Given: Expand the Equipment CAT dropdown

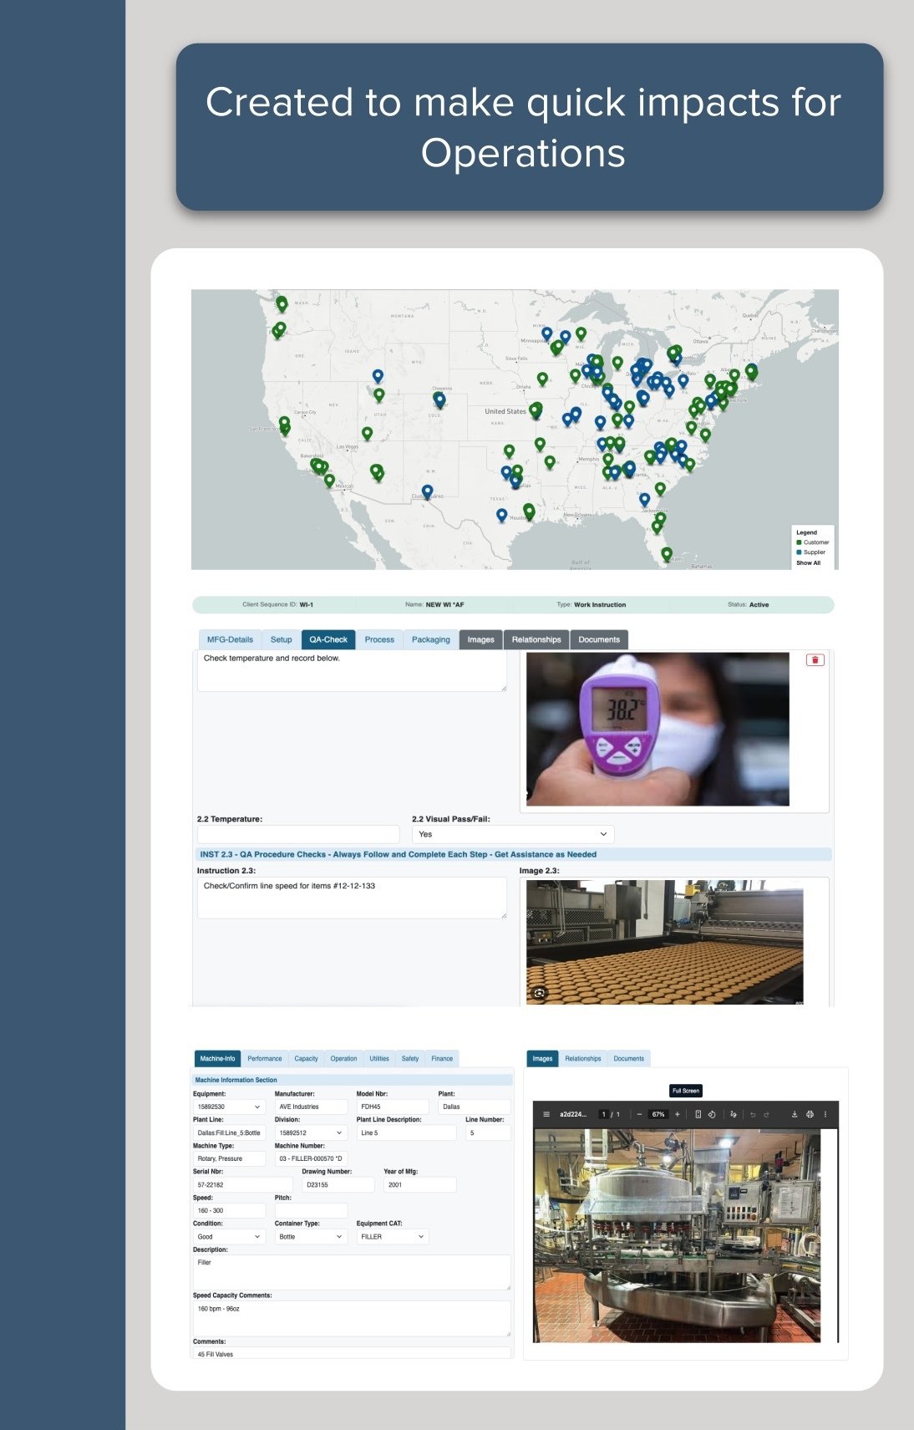Looking at the screenshot, I should (x=392, y=1237).
